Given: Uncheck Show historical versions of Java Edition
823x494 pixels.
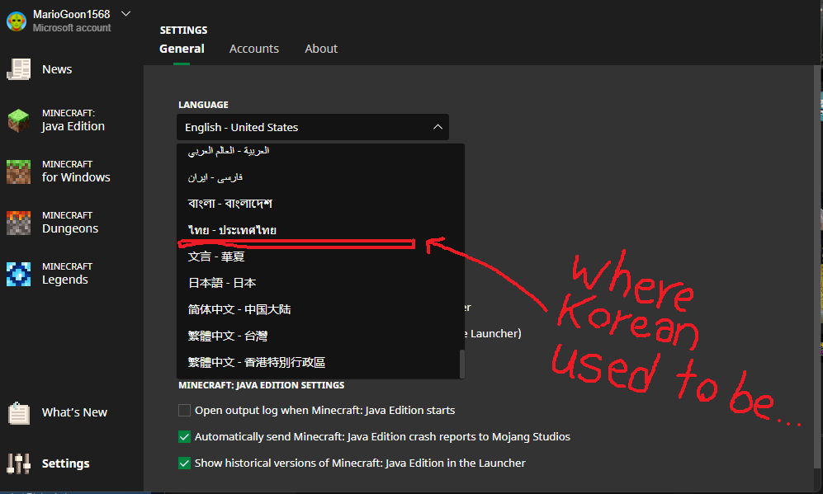Looking at the screenshot, I should tap(184, 463).
